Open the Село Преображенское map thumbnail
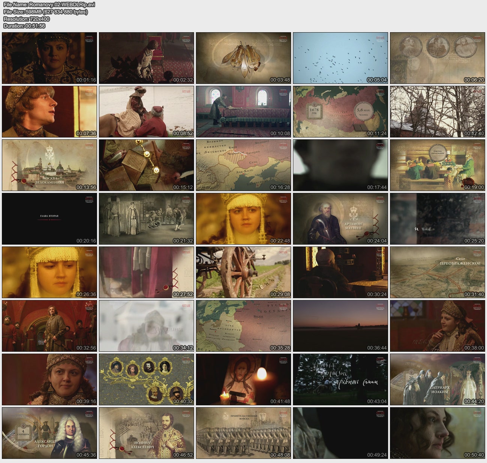Viewport: 487px width, 463px height. (437, 272)
